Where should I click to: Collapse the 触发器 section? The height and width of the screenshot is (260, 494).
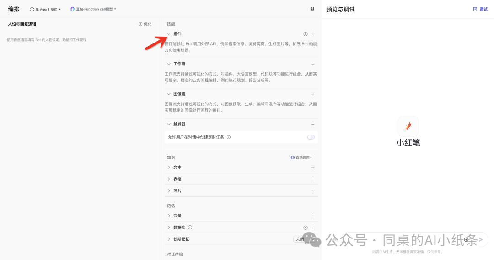click(168, 124)
